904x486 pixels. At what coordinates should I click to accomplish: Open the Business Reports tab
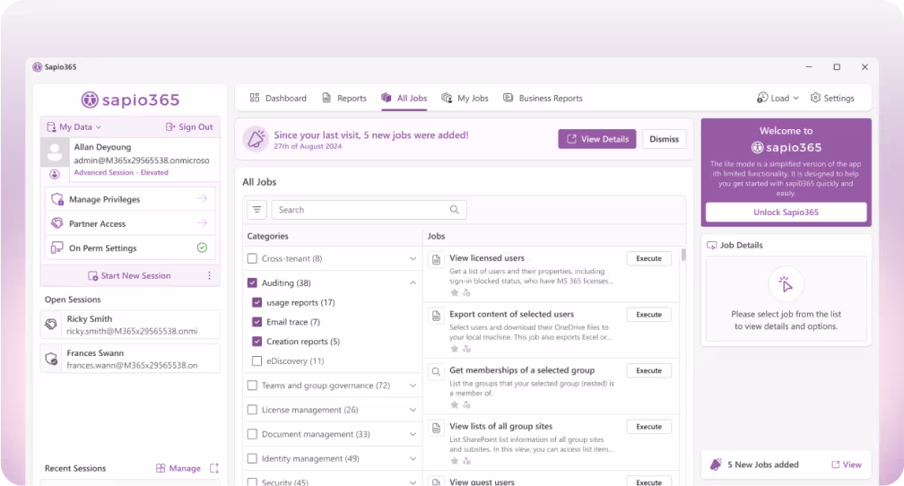pos(543,98)
